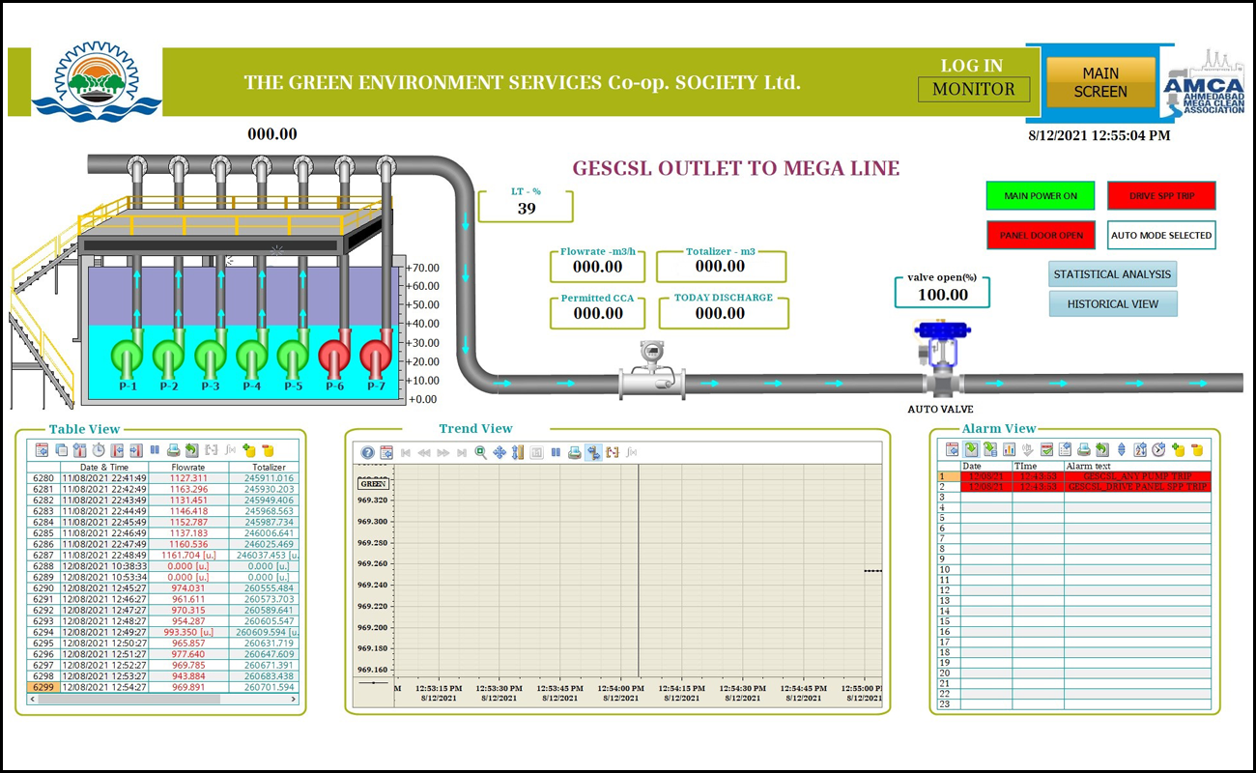
Task: Click the stopwatch time-range icon in Table View
Action: click(x=99, y=450)
